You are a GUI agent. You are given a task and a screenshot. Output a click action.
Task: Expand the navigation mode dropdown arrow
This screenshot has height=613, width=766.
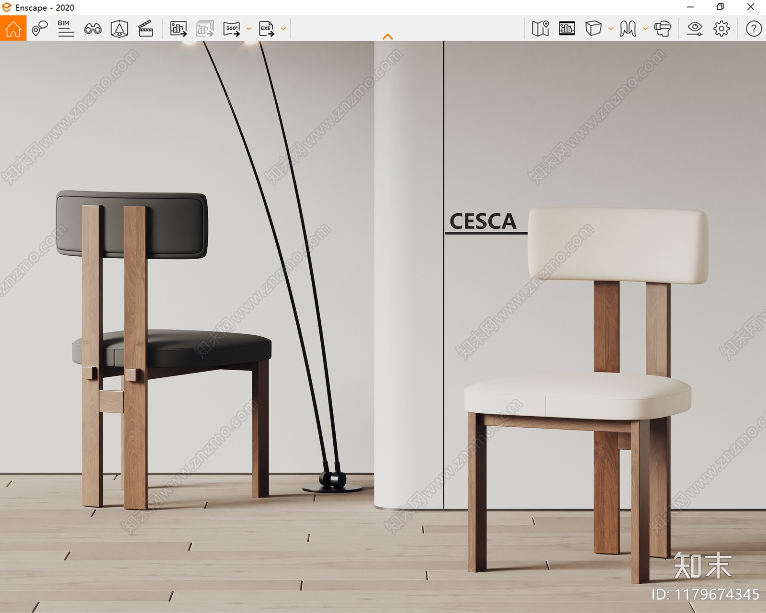(x=645, y=29)
